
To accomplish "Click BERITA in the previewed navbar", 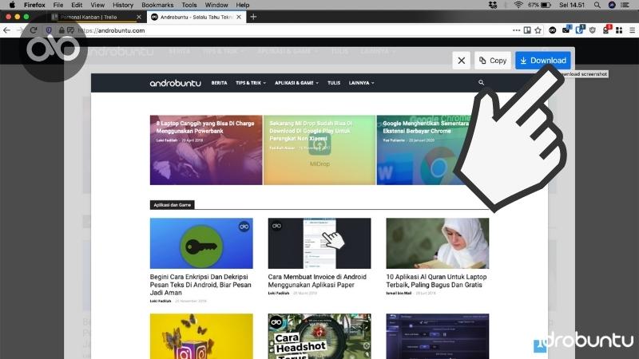I will pyautogui.click(x=219, y=83).
